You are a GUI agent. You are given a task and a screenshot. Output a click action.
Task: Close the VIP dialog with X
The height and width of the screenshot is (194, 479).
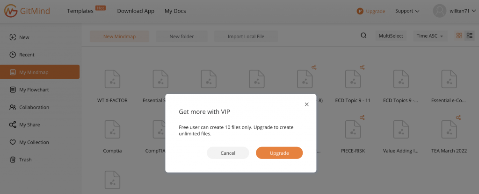307,104
